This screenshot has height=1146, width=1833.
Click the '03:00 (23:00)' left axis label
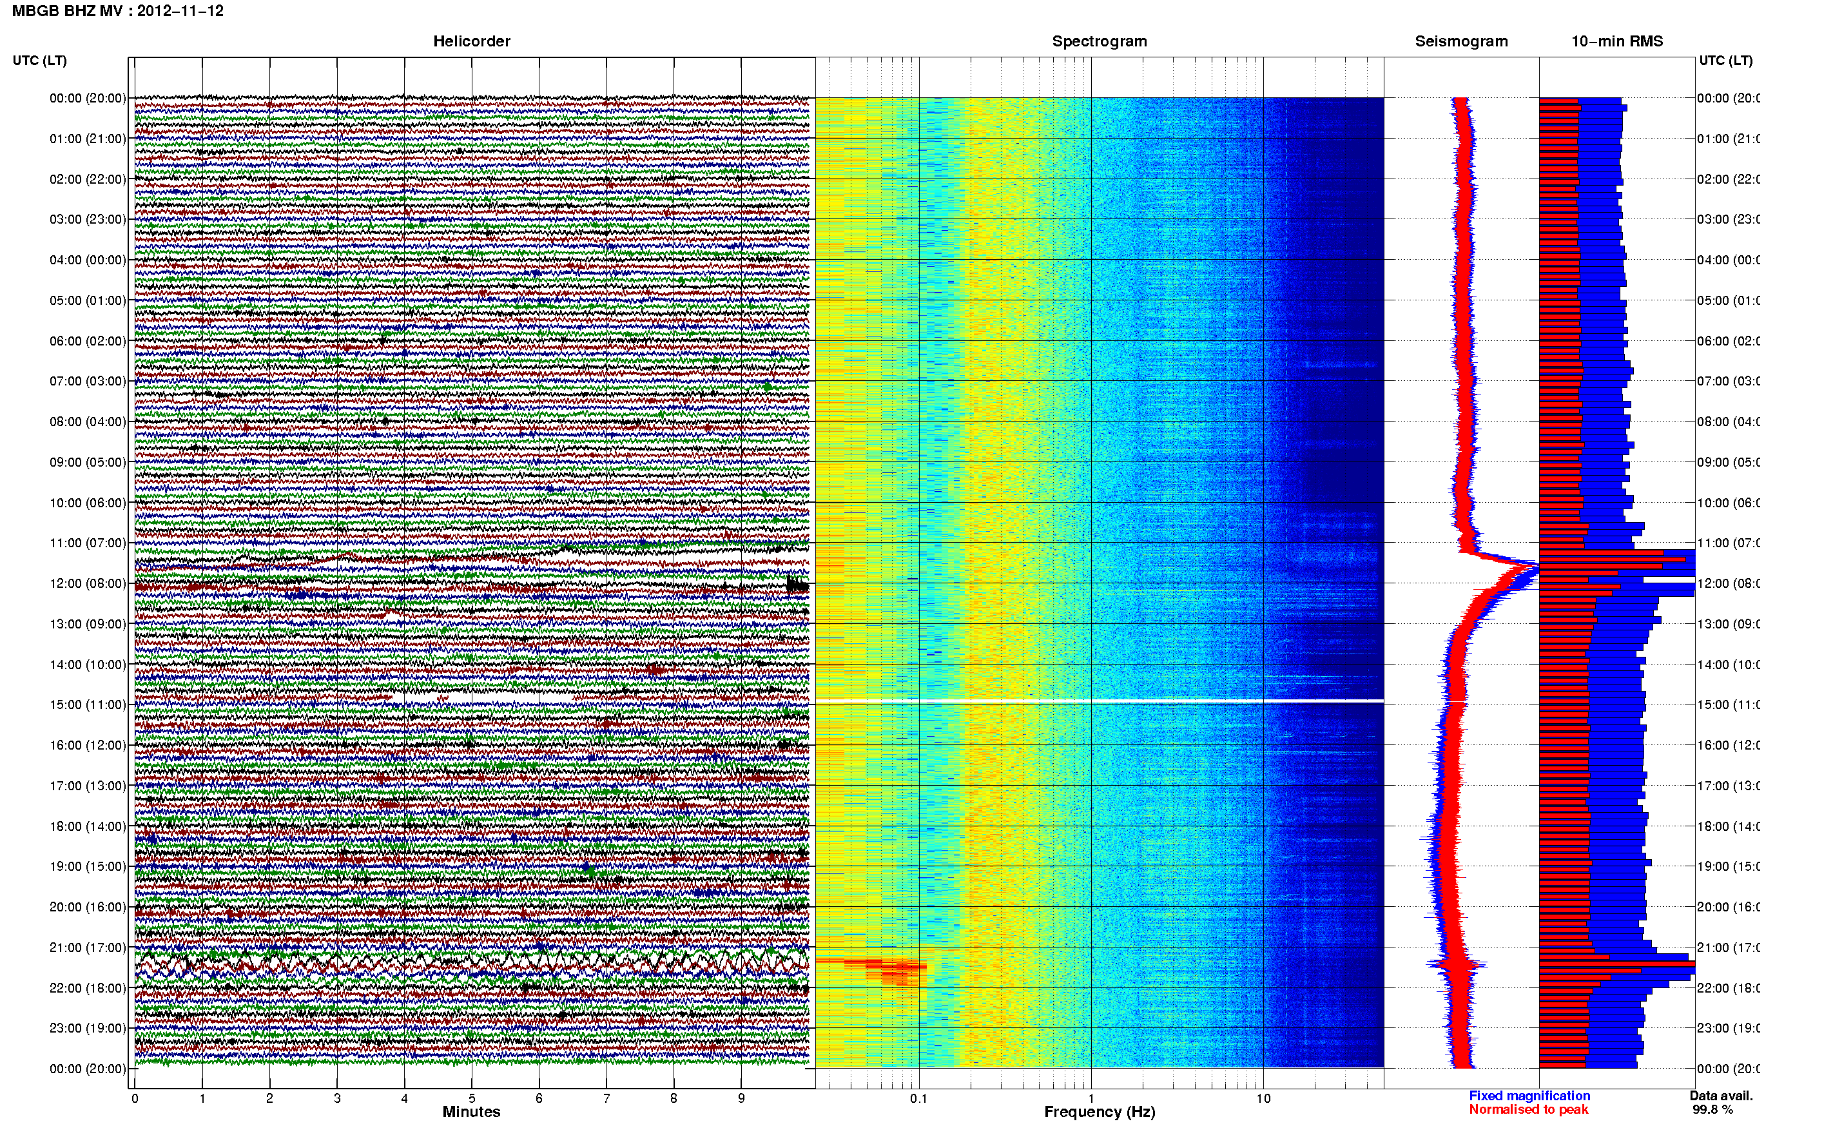88,219
